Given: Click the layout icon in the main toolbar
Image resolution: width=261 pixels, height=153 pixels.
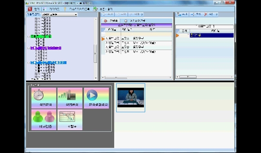Looking at the screenshot, I should tap(45, 9).
